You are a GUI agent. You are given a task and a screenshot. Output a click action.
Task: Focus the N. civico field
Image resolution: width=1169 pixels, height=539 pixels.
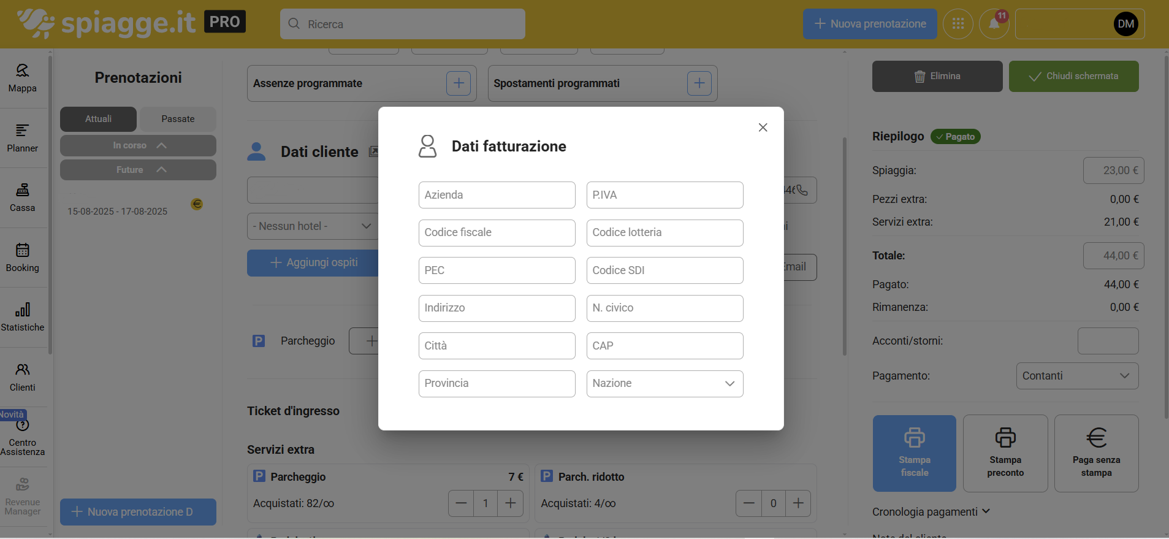[664, 308]
